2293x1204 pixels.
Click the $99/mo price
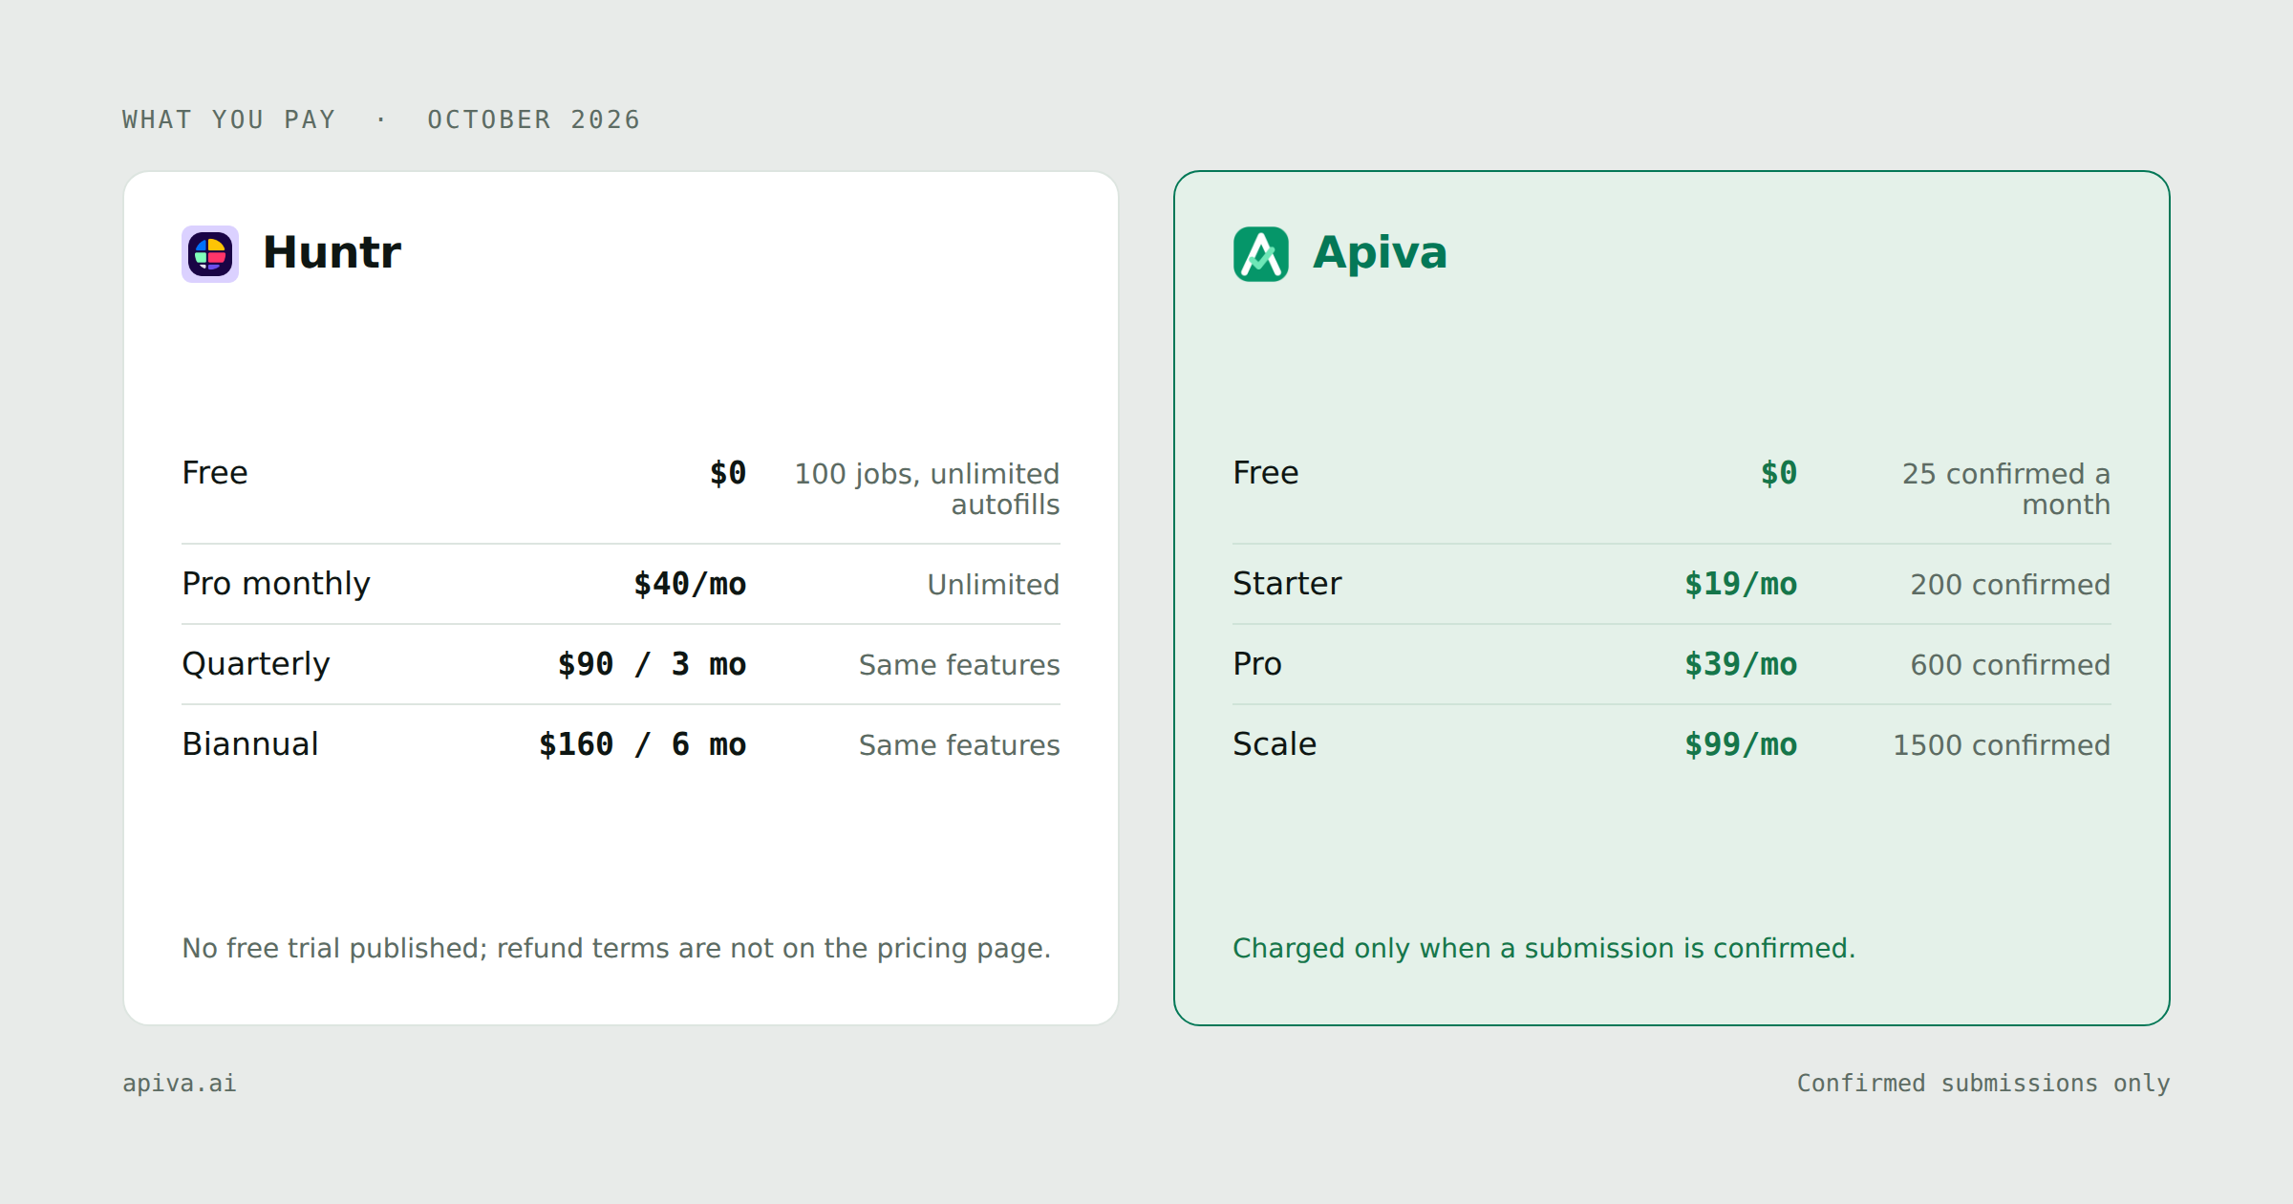click(1741, 744)
